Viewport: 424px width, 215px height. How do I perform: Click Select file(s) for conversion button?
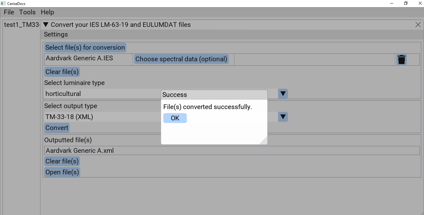[85, 47]
